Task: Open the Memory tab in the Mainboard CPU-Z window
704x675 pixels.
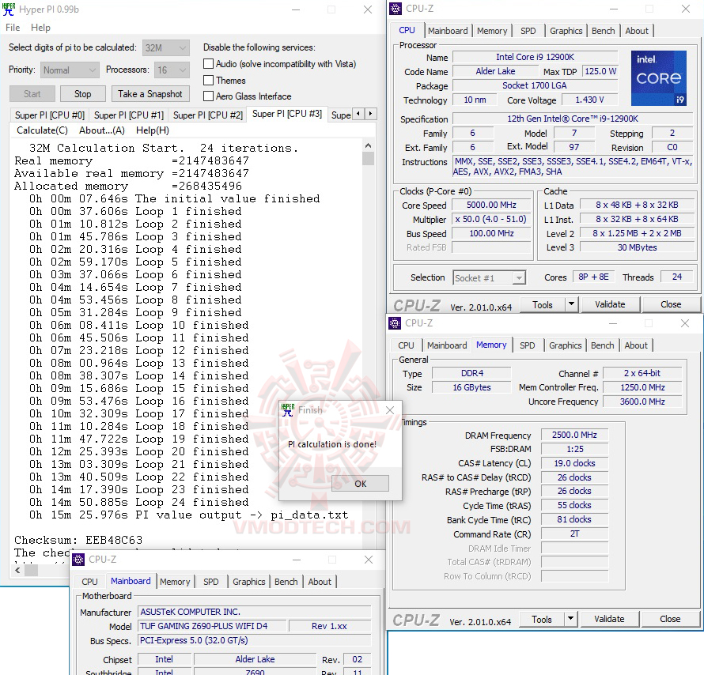Action: 175,582
